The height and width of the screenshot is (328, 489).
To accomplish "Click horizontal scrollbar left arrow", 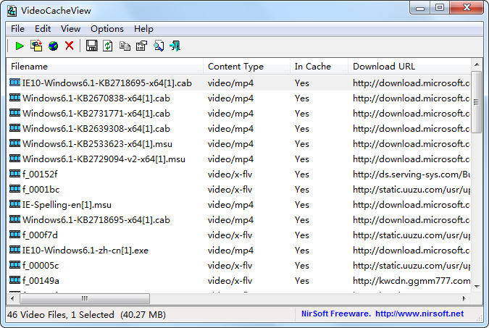I will pos(12,299).
